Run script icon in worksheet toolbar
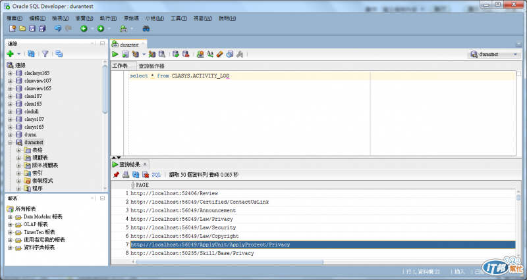The height and width of the screenshot is (280, 527). (125, 54)
